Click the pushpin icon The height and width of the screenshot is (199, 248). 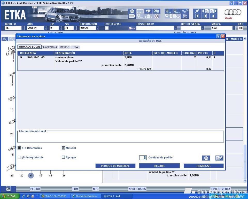coord(197,11)
